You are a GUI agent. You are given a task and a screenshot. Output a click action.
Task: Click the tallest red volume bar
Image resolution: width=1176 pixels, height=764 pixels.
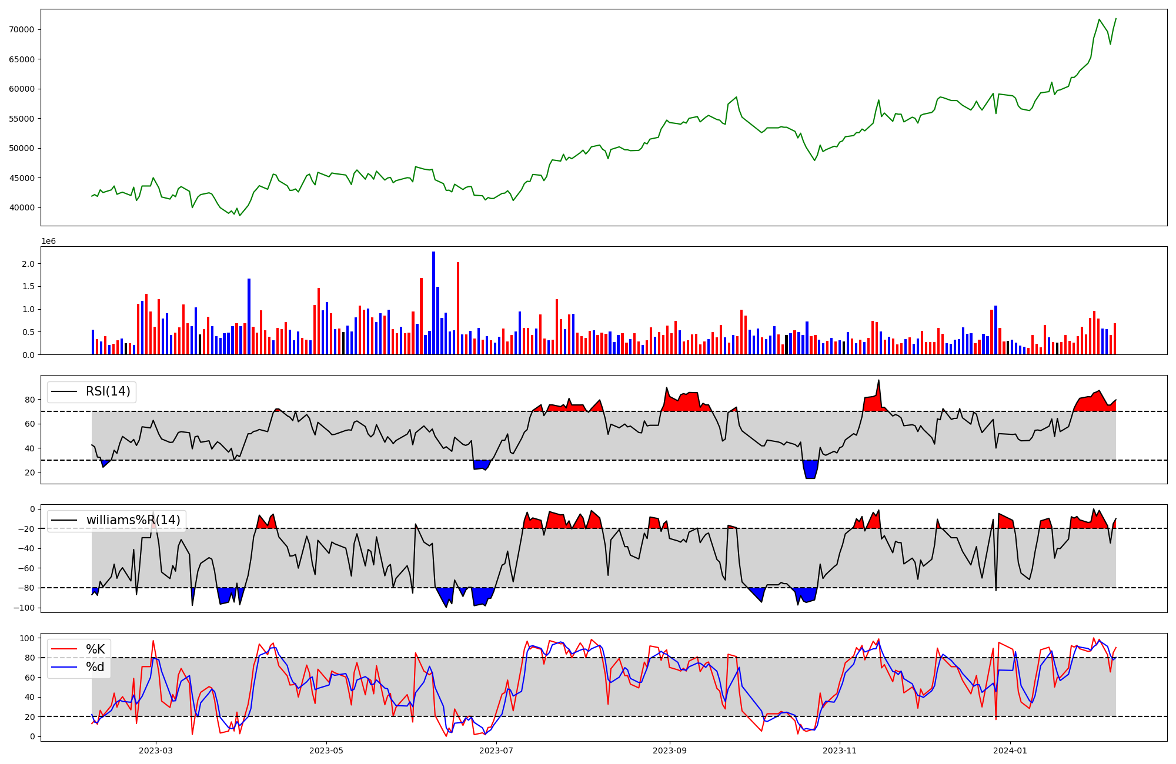coord(458,309)
